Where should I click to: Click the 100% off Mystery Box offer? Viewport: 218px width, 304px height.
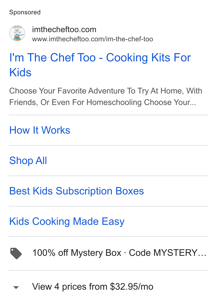tap(77, 253)
